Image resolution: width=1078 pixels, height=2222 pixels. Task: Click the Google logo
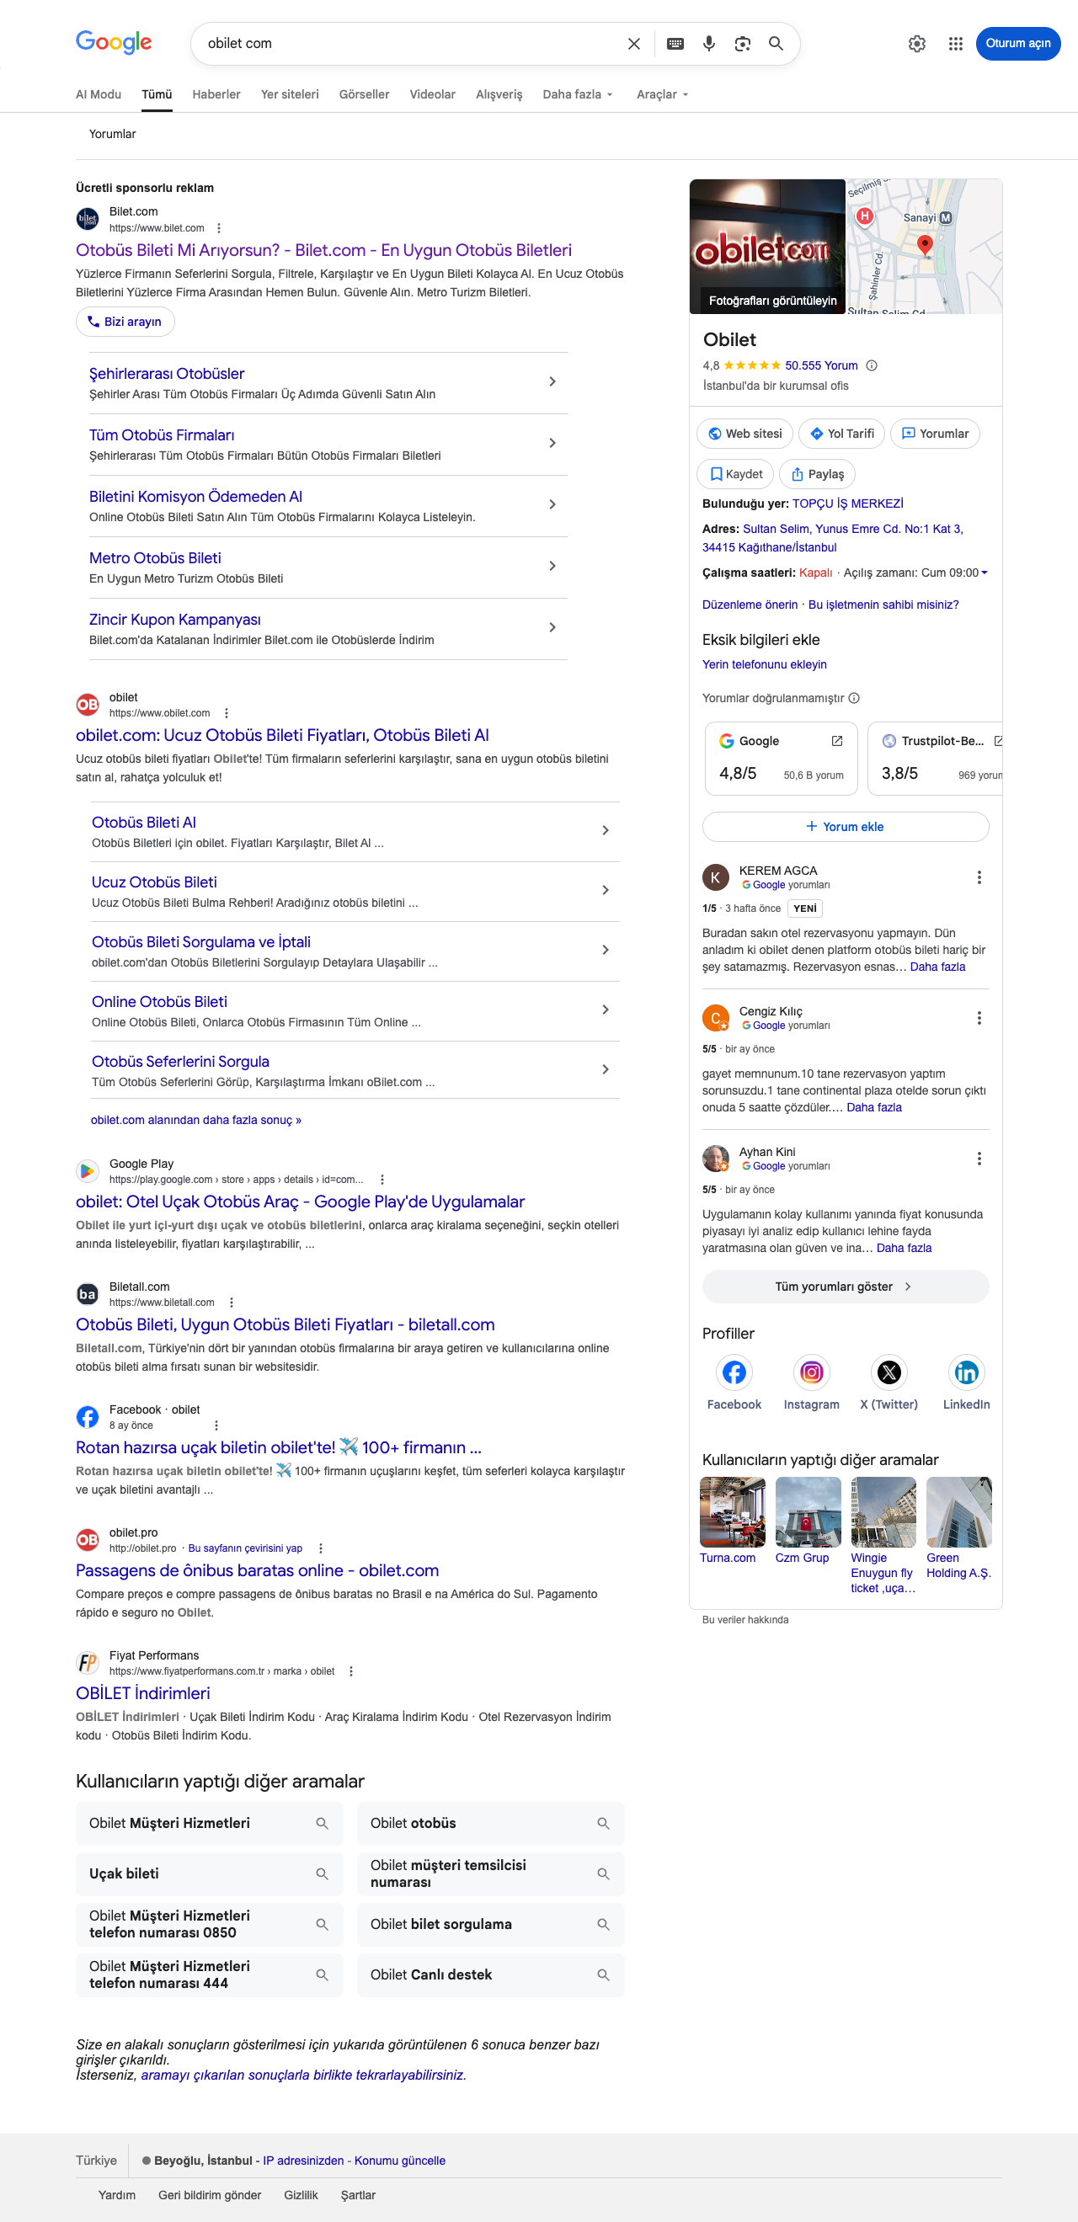(x=114, y=42)
